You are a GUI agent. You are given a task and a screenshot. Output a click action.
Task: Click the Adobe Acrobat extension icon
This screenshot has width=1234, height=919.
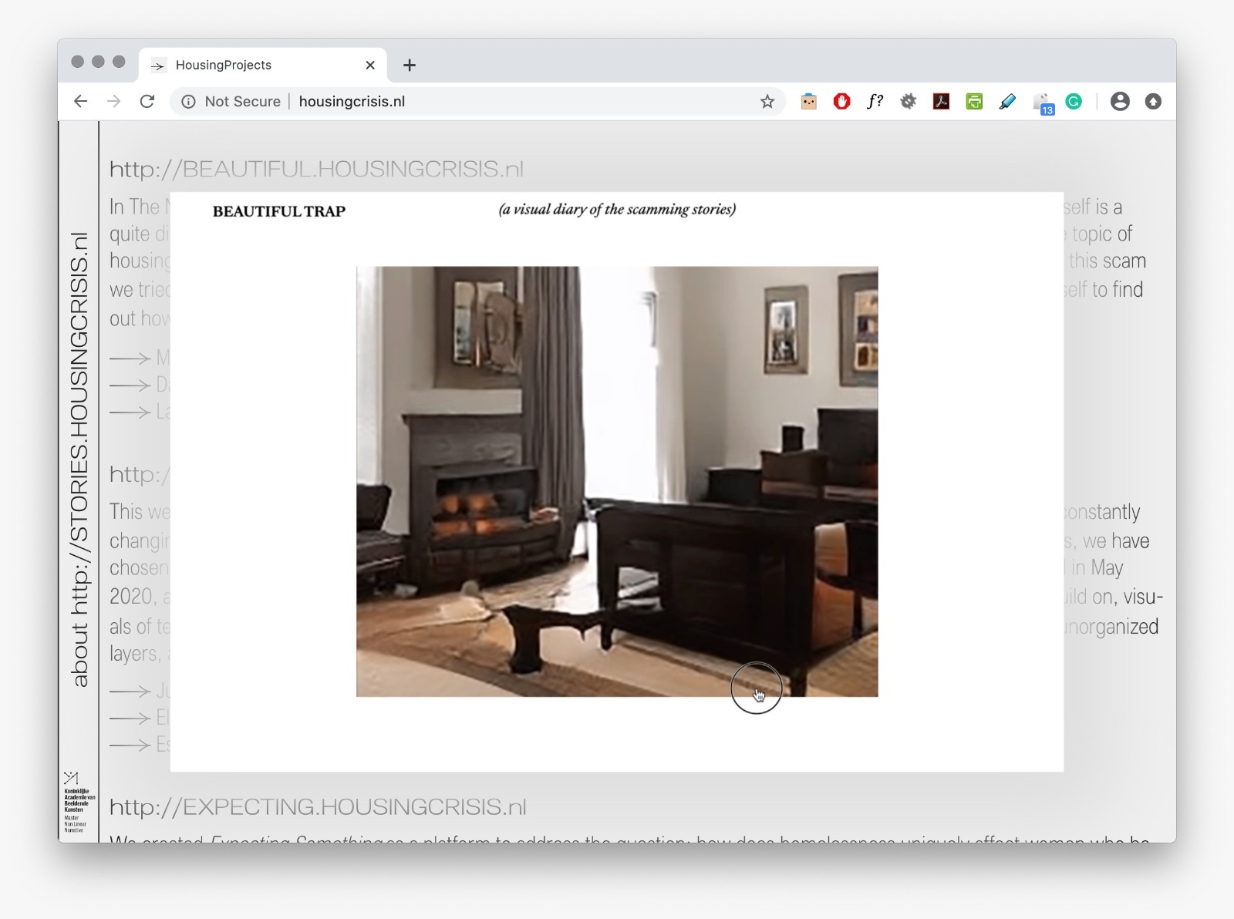click(941, 102)
